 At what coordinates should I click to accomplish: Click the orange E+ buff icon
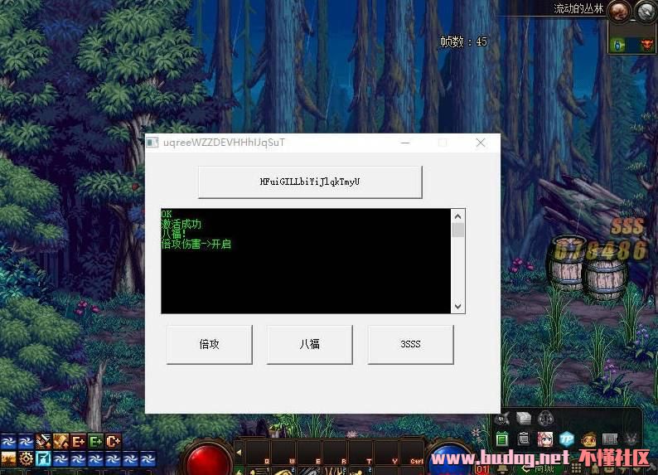(x=79, y=442)
